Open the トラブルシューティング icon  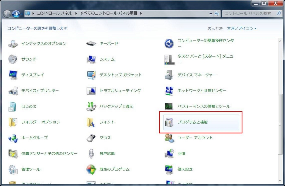coord(91,91)
